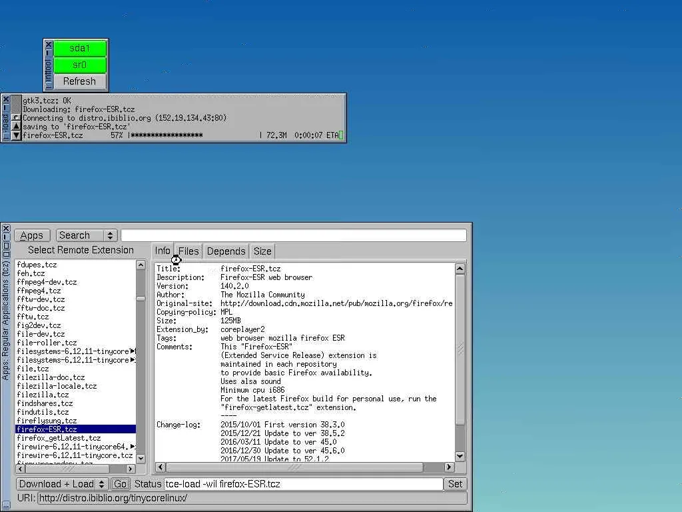Click info pane scroll down arrow

coord(460,456)
